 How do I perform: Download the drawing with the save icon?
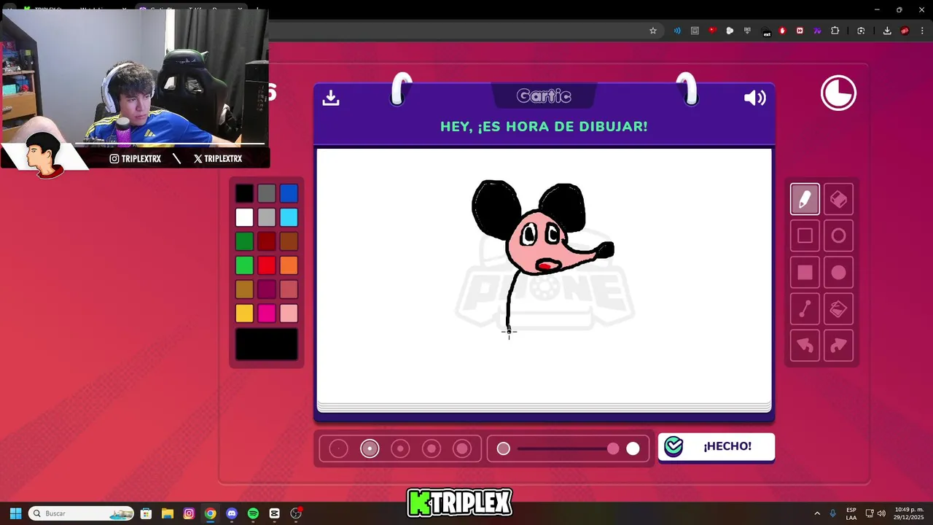pos(331,98)
